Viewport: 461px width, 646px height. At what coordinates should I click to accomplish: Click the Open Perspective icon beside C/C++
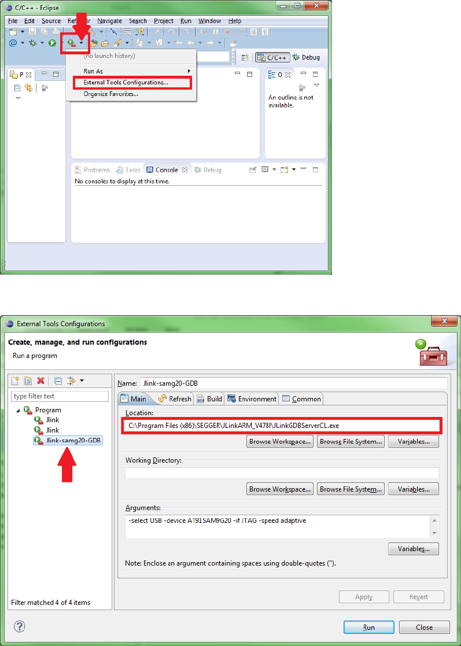coord(245,57)
